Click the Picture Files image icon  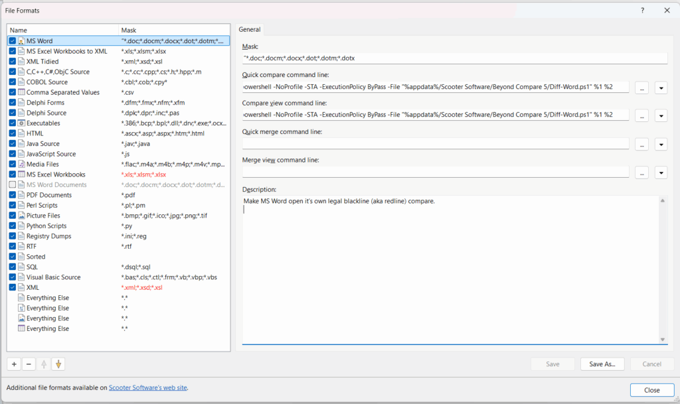click(x=21, y=216)
